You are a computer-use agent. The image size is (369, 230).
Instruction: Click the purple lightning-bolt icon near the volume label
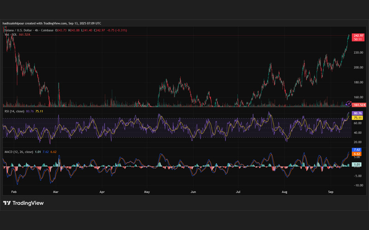(348, 104)
